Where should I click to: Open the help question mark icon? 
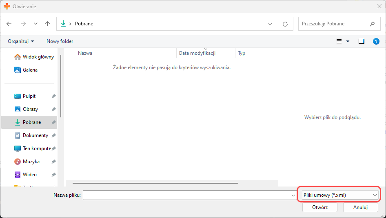376,41
